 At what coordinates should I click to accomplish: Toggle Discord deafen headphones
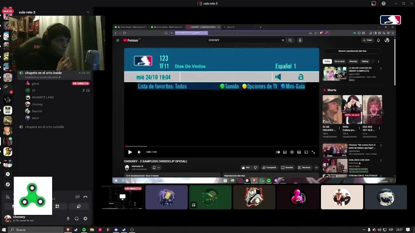pos(77,218)
